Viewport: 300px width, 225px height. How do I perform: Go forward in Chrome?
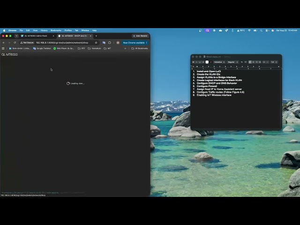9,43
